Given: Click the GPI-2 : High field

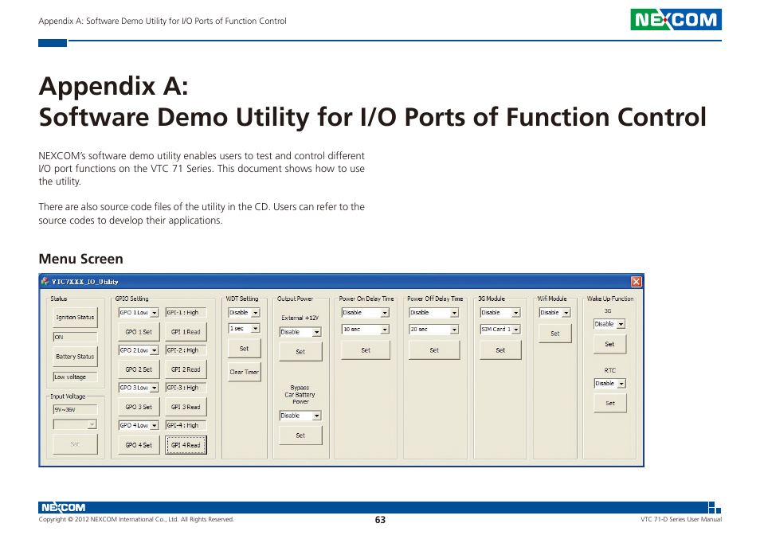Looking at the screenshot, I should (x=186, y=350).
